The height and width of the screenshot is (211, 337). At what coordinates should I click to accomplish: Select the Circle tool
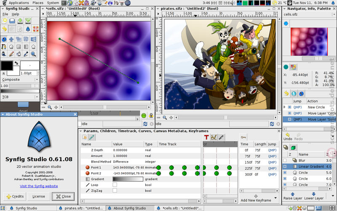pyautogui.click(x=11, y=46)
